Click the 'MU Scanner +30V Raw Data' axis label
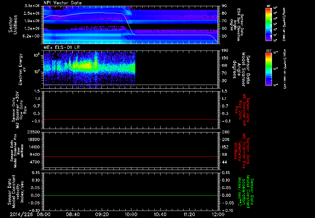 click(19, 110)
